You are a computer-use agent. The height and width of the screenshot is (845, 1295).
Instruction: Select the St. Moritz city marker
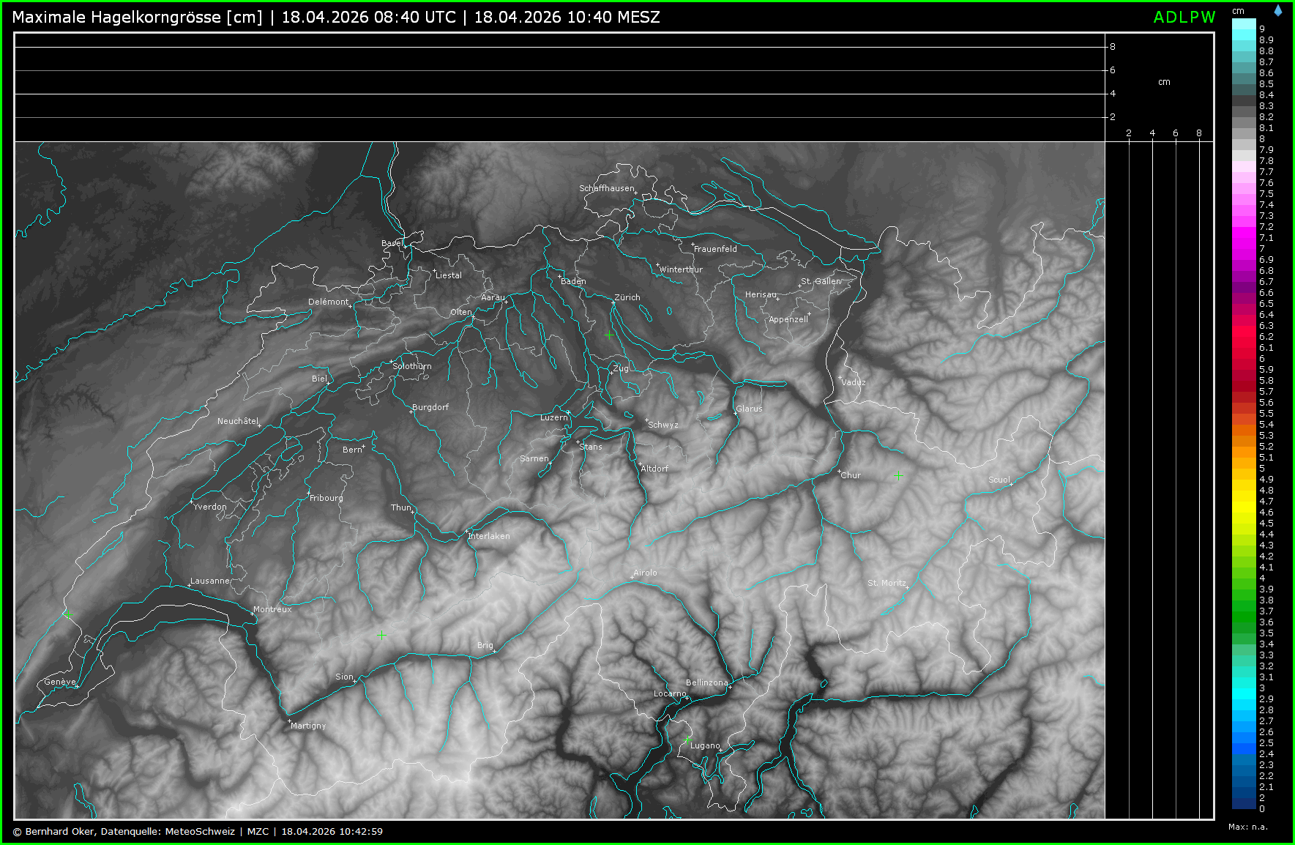(908, 587)
